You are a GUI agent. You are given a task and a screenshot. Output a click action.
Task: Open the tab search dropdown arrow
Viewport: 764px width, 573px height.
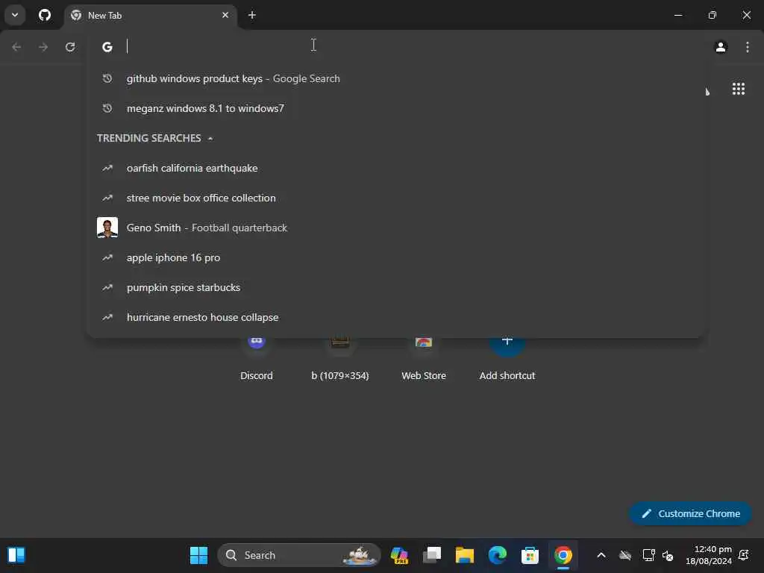[x=15, y=15]
